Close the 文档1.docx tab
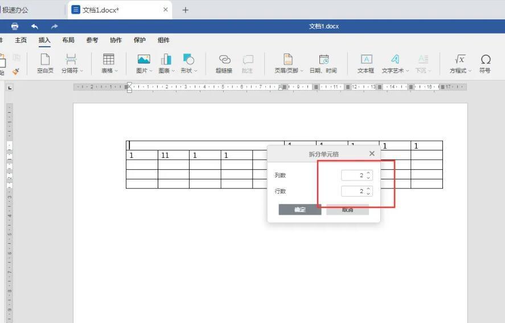Image resolution: width=505 pixels, height=323 pixels. [x=166, y=10]
